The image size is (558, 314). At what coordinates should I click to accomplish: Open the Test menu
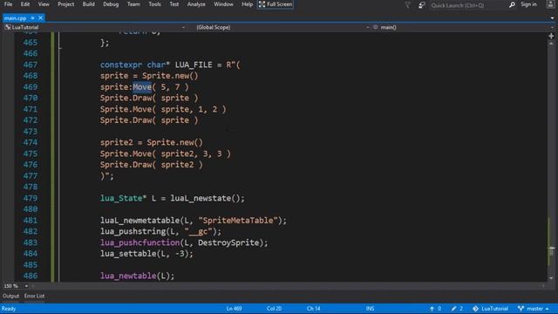pos(174,4)
